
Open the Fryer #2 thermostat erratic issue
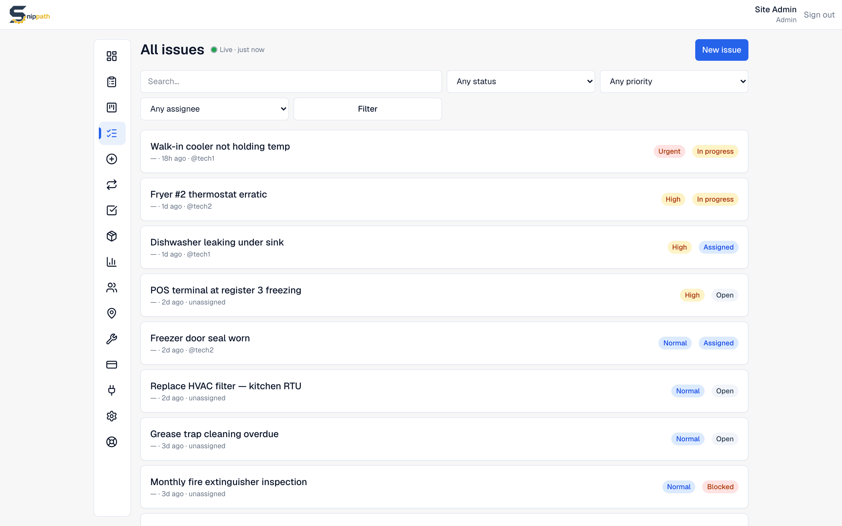click(x=444, y=199)
